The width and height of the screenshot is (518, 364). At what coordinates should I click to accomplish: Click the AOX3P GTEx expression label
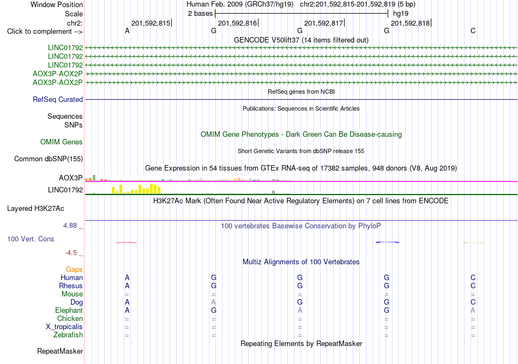[71, 178]
